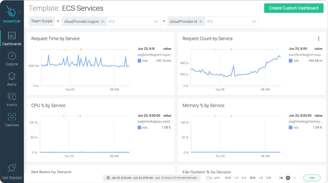Click the Get Started rocket icon
This screenshot has width=328, height=183.
12,168
